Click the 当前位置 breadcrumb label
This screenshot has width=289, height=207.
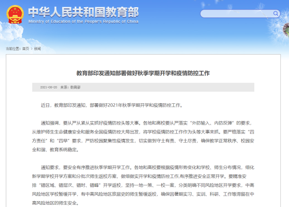[x=13, y=49]
